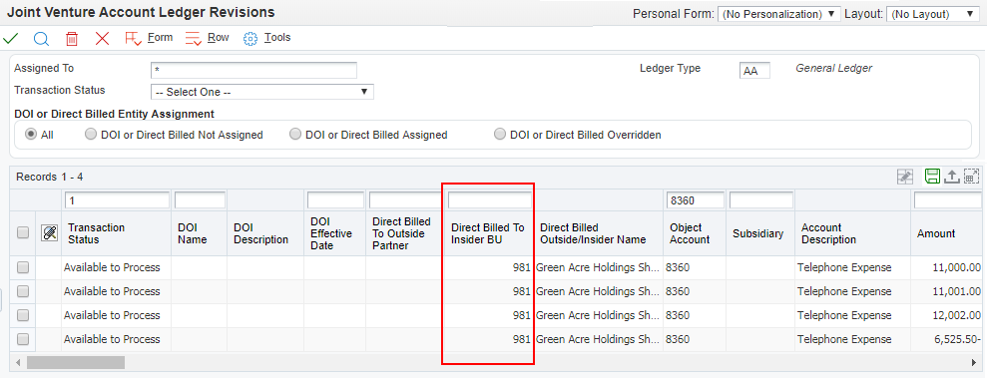The width and height of the screenshot is (987, 378).
Task: Click the Row exit icon
Action: 194,38
